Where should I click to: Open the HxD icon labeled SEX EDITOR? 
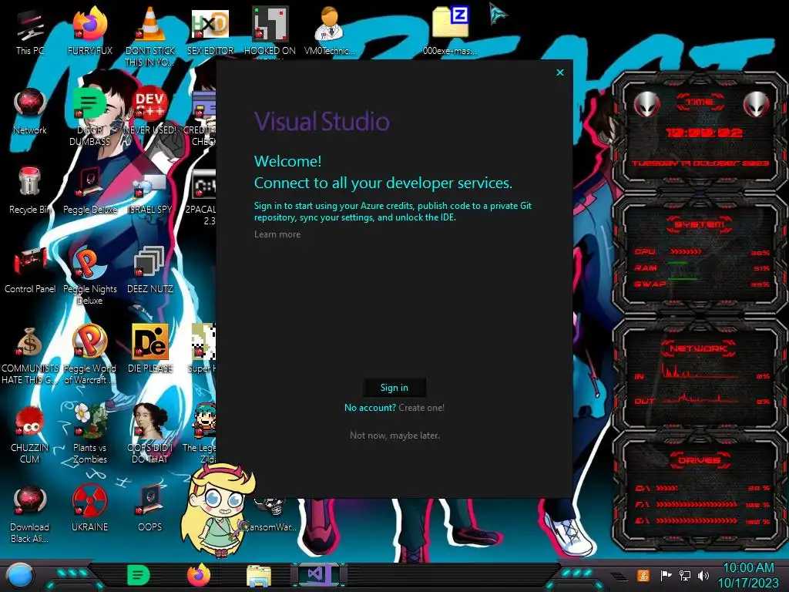(x=210, y=31)
